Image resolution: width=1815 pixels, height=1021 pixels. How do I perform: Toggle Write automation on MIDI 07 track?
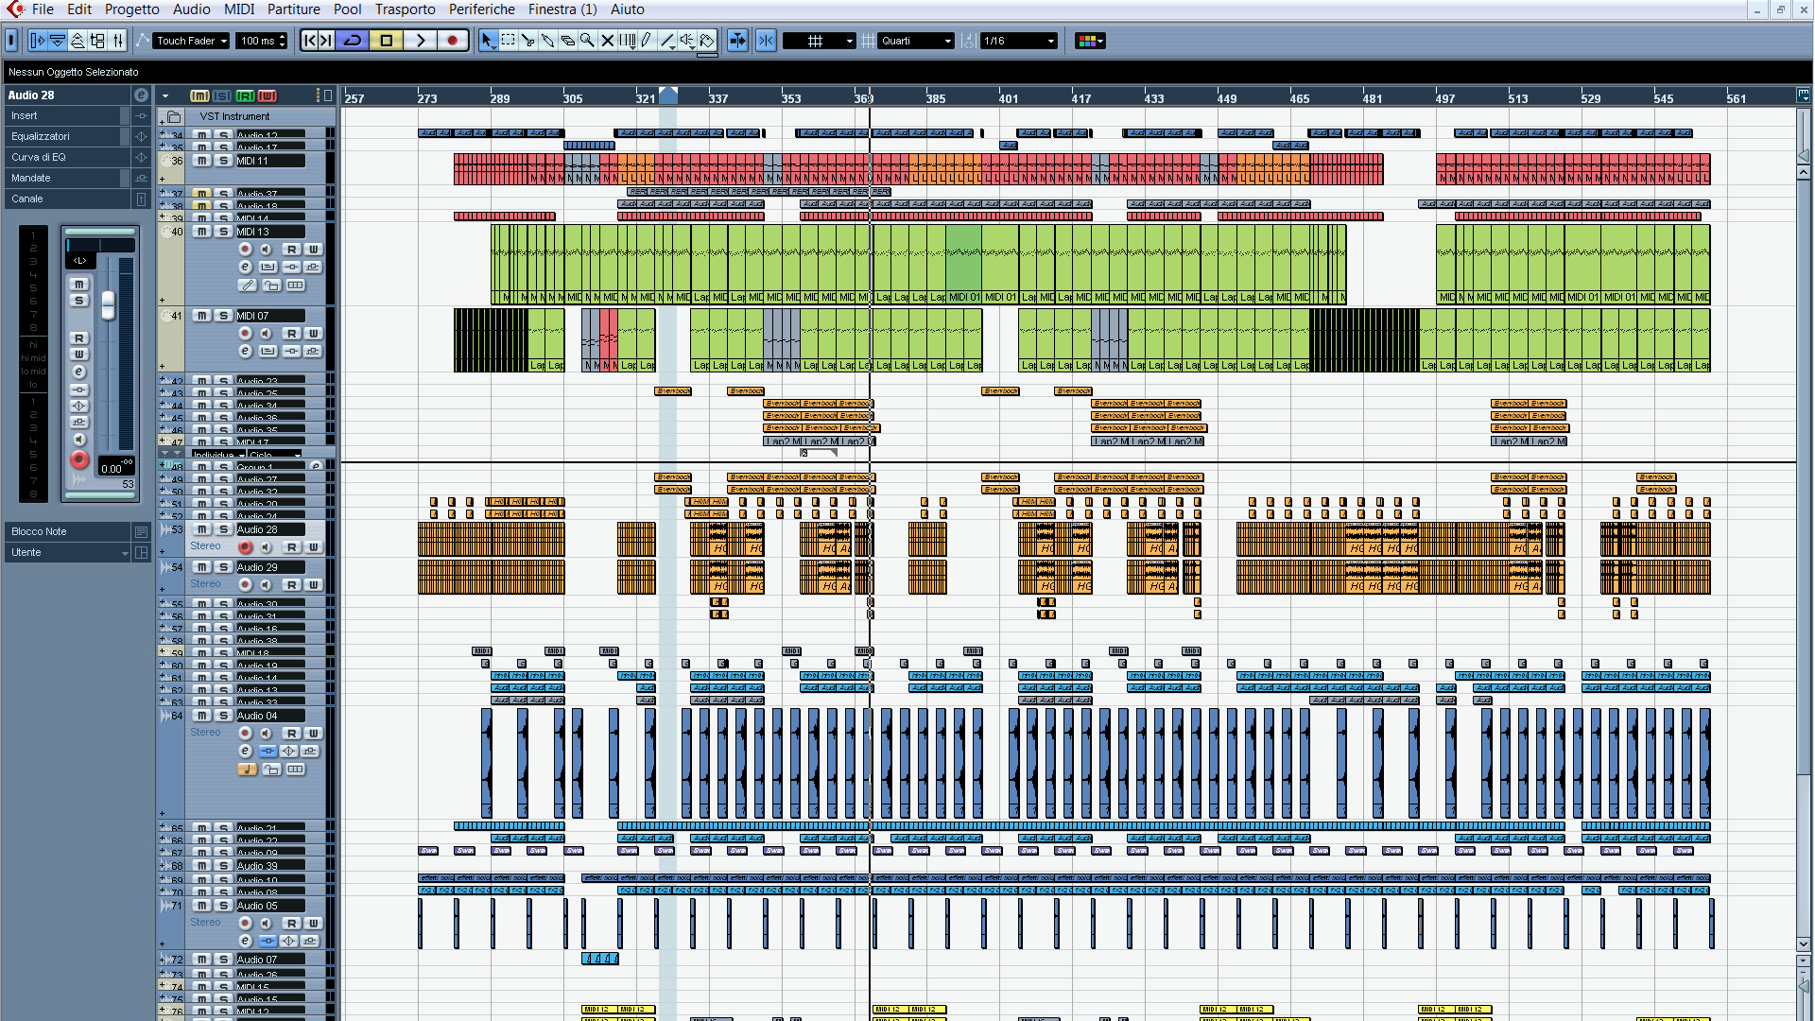(313, 334)
